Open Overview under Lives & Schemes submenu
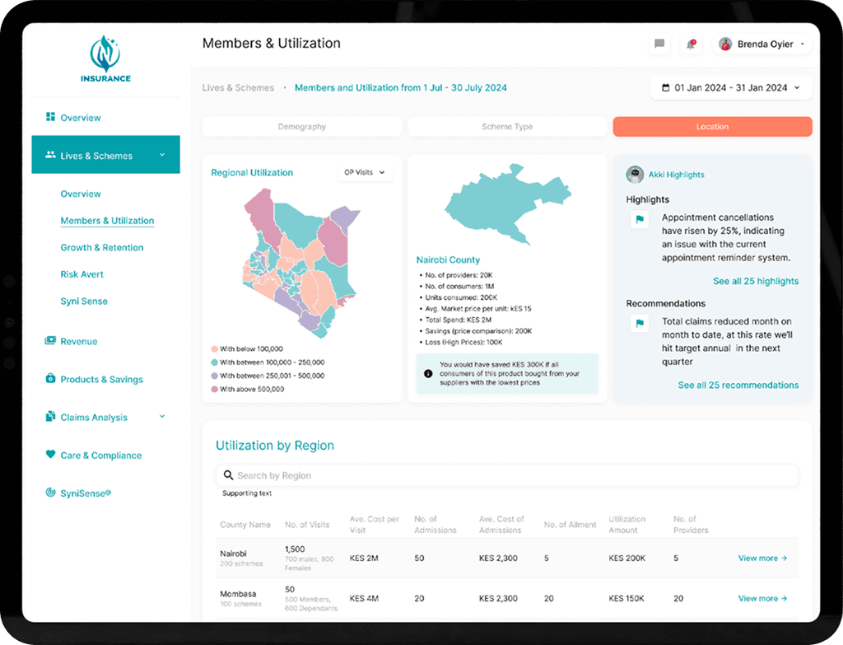Screen dimensions: 843x645 pos(81,194)
